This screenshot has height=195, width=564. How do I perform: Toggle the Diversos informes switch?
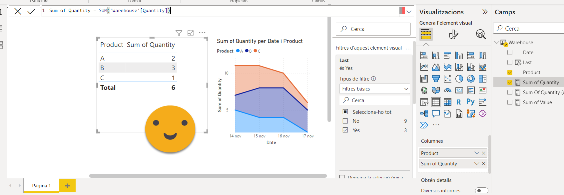pyautogui.click(x=481, y=190)
